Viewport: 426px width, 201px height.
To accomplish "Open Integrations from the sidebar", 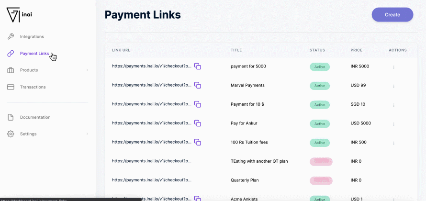I will coord(32,36).
